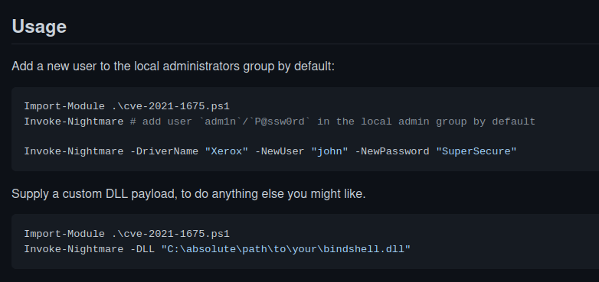Image resolution: width=599 pixels, height=282 pixels.
Task: Click the comment about adm1n/P@ssw0rd user
Action: pyautogui.click(x=332, y=122)
